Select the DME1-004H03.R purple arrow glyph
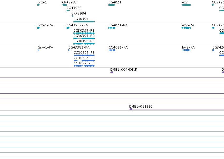 click(x=112, y=72)
